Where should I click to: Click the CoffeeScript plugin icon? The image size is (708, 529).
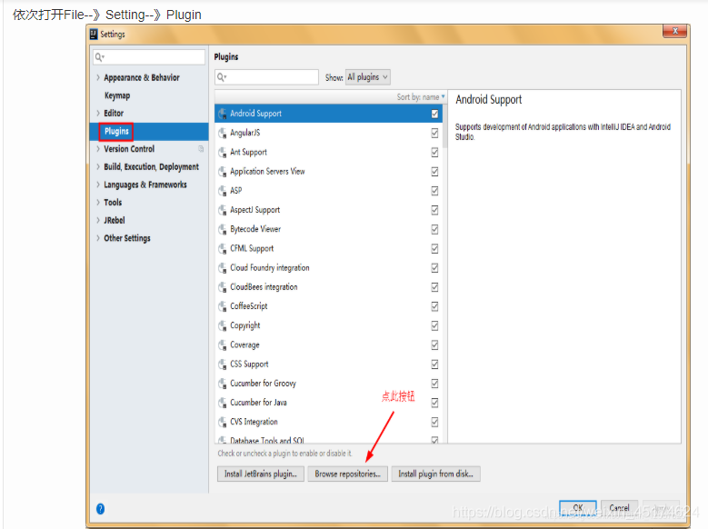(223, 306)
